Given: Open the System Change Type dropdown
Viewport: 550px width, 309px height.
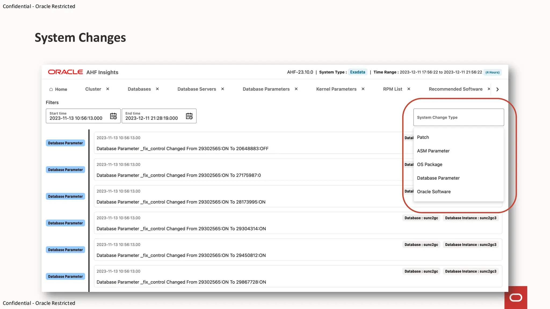Looking at the screenshot, I should [458, 117].
